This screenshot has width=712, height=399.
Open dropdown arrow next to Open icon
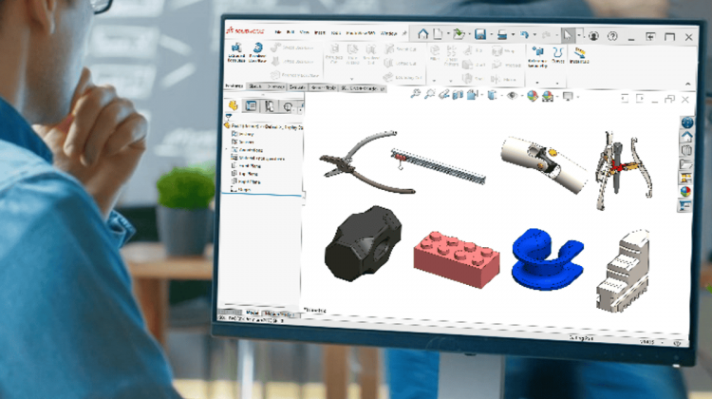tap(469, 34)
